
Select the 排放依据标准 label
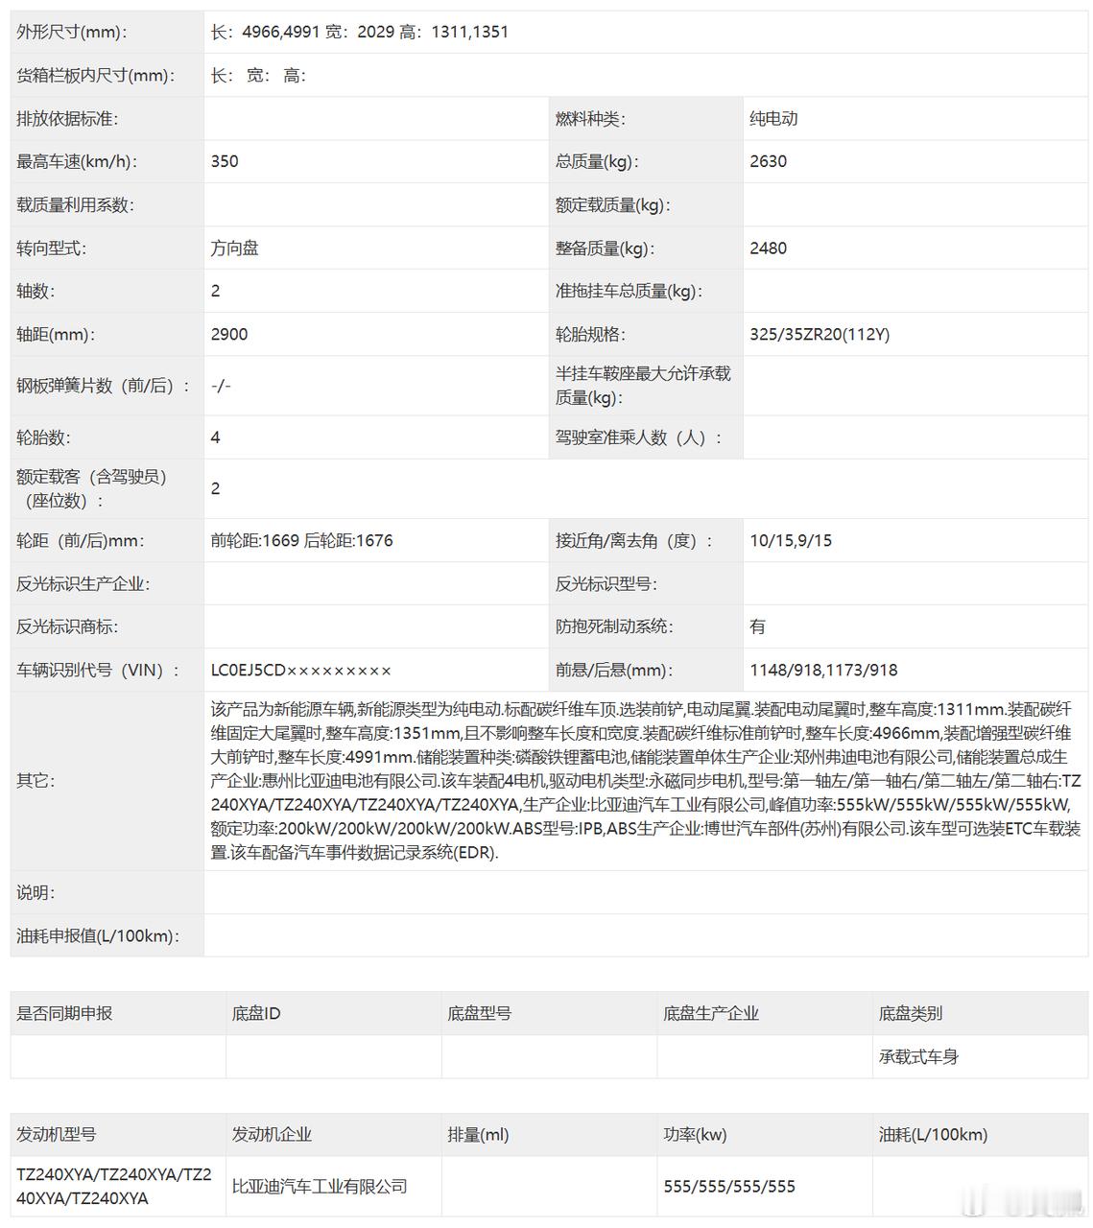pos(67,118)
